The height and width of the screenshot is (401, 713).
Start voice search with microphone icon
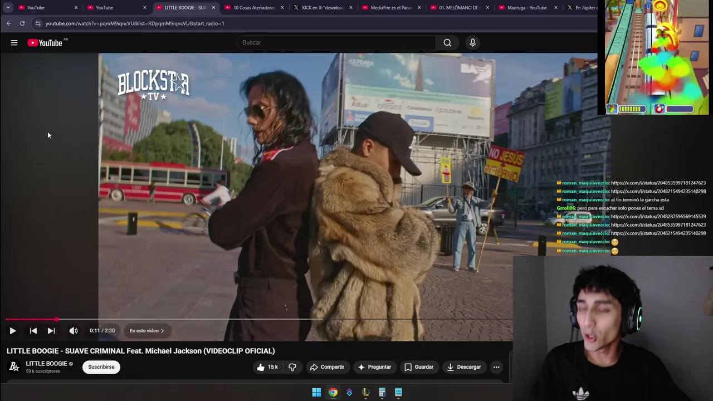pos(472,43)
